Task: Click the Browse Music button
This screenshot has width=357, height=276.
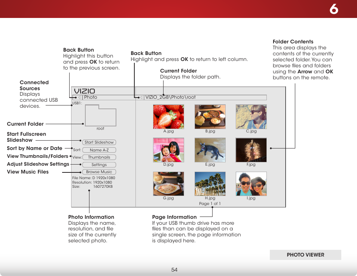Action: 99,172
